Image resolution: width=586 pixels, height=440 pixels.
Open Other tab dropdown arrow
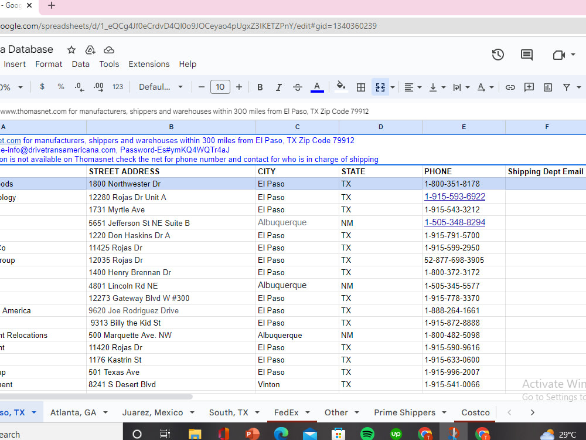click(x=357, y=412)
